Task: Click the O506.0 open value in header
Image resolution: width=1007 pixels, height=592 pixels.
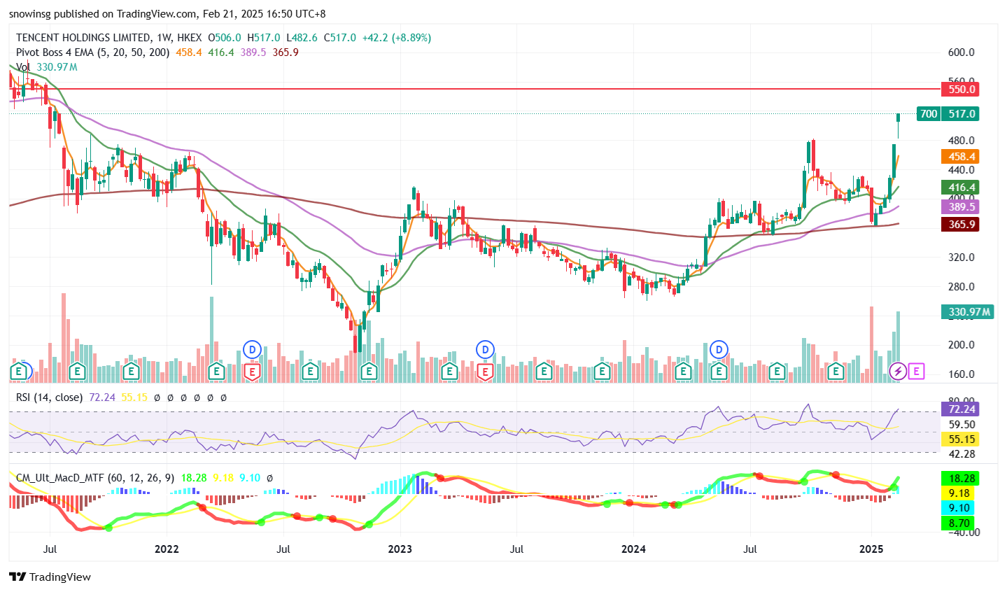Action: [224, 38]
